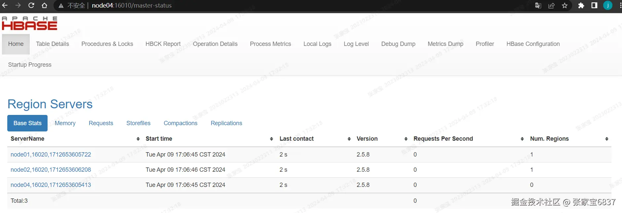Open the translate page icon
Image resolution: width=622 pixels, height=213 pixels.
pyautogui.click(x=538, y=5)
